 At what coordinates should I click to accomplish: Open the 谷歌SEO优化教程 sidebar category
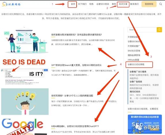point(136,64)
